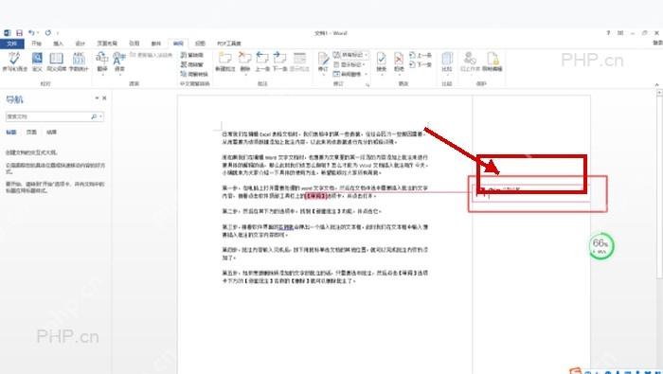
Task: Switch to the 开始 (Home) ribbon tab
Action: [x=36, y=44]
